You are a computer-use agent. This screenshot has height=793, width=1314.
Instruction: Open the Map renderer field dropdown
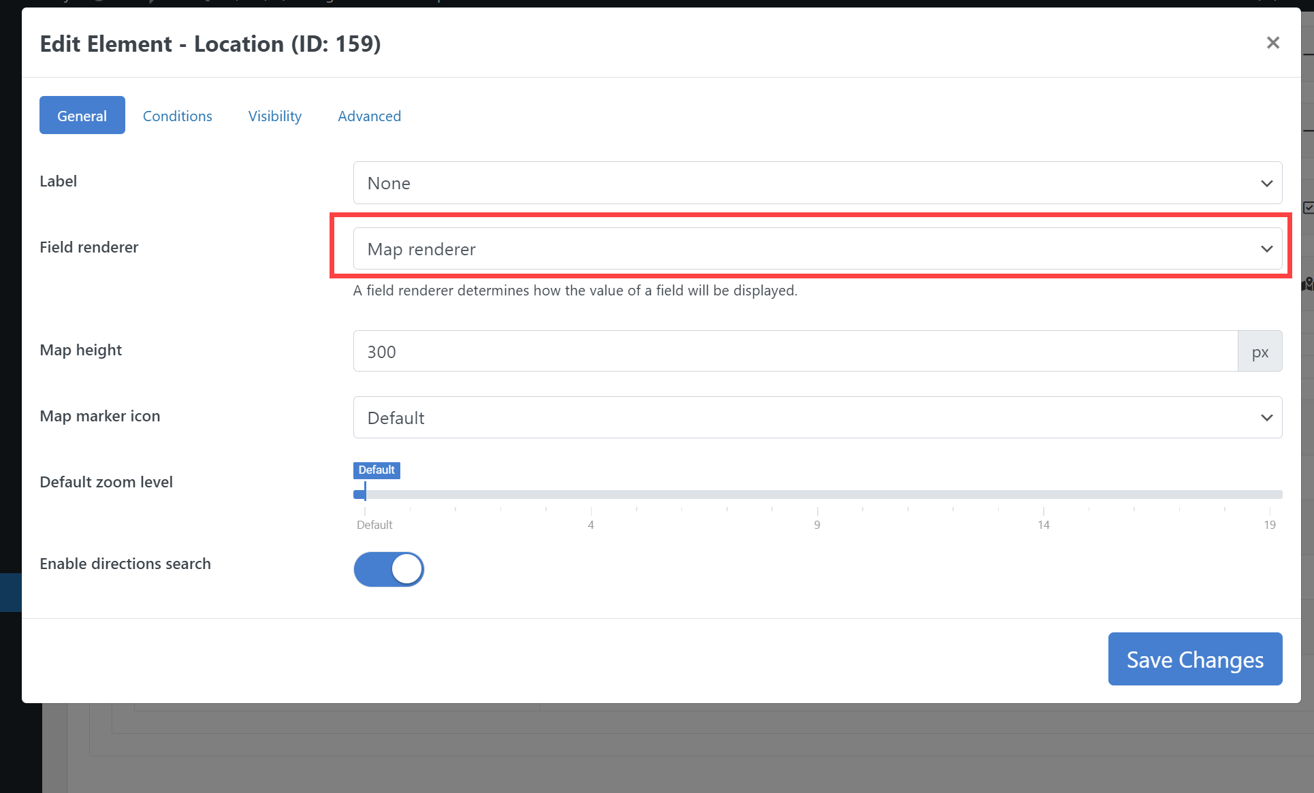[x=803, y=249]
